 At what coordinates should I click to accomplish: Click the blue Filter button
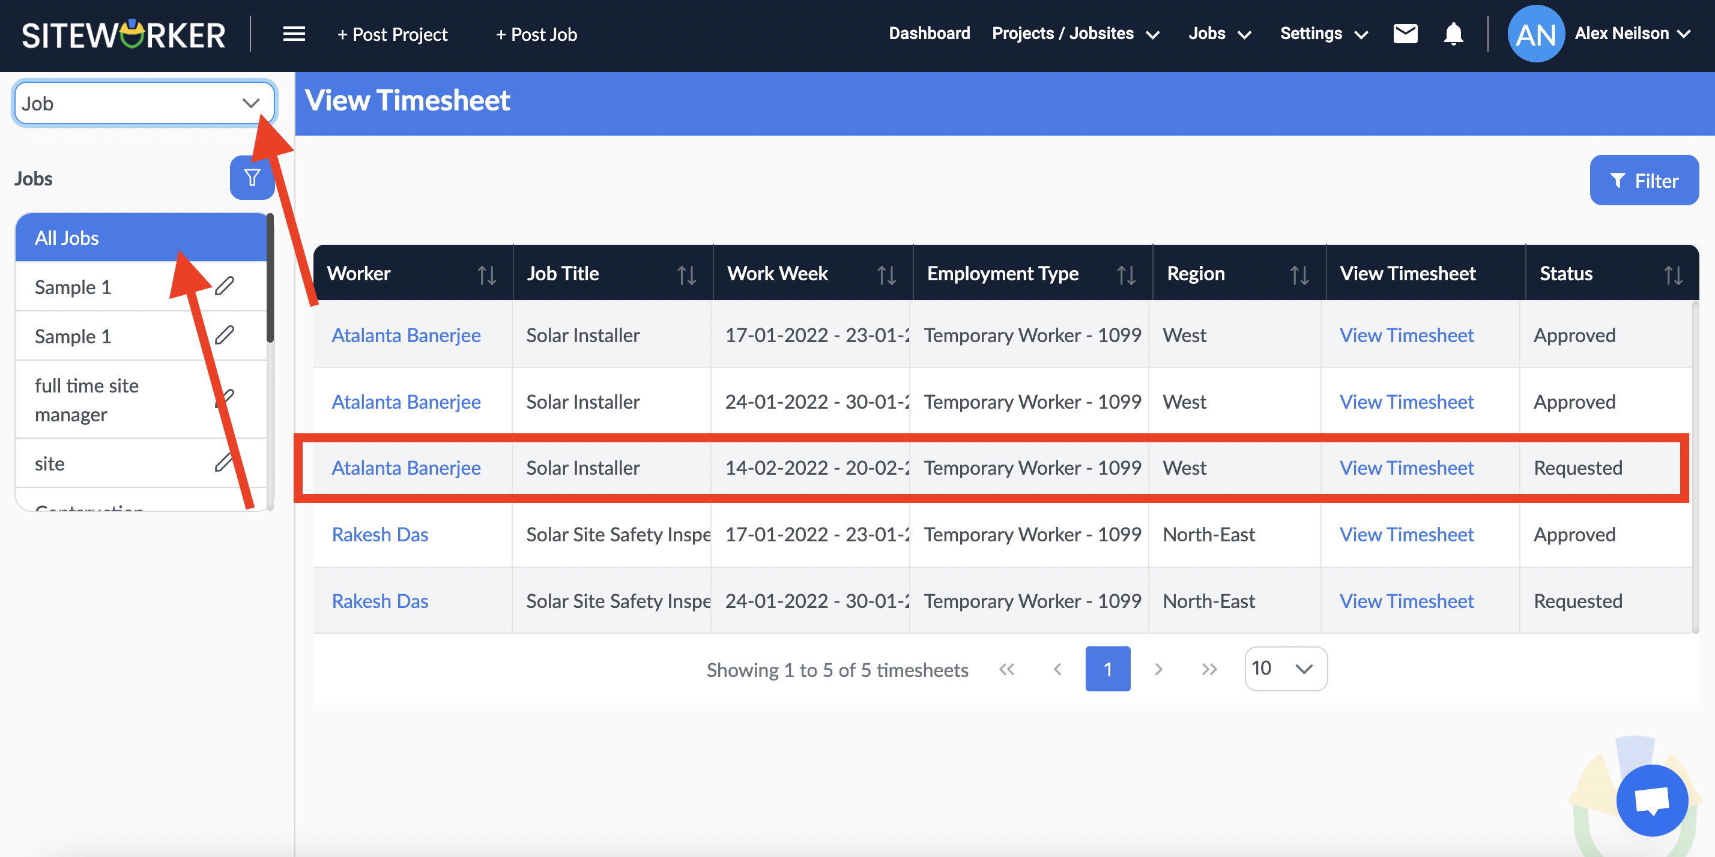[1644, 180]
